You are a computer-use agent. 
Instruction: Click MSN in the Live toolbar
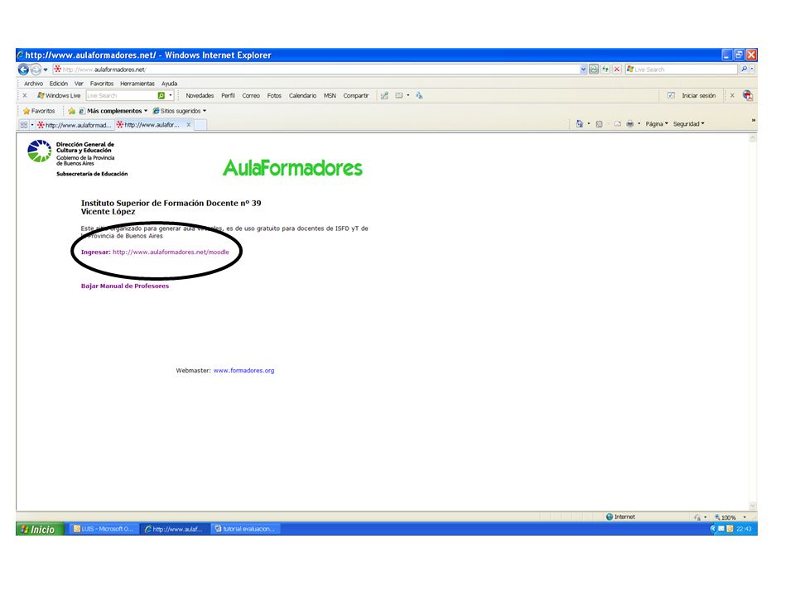click(330, 95)
